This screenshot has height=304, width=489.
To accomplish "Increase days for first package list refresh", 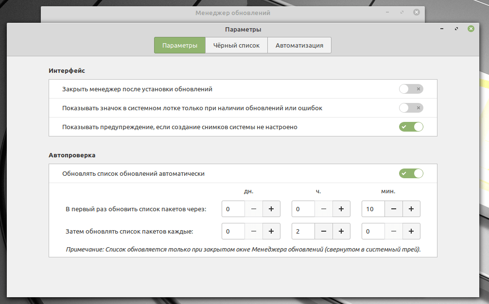I will pos(271,209).
